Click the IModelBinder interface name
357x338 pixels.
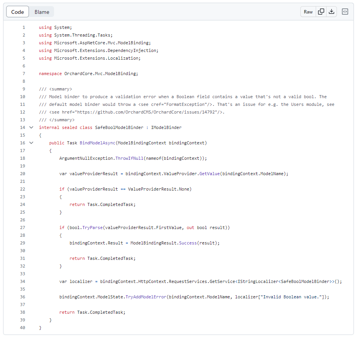click(166, 127)
